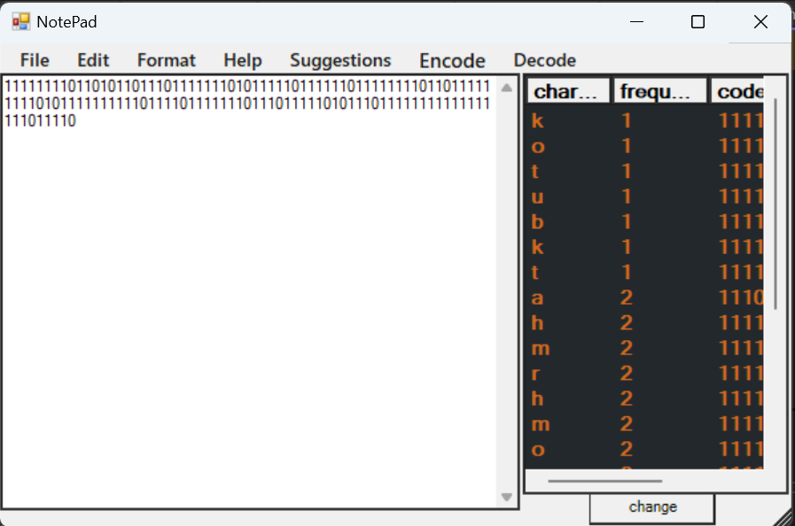This screenshot has height=526, width=795.
Task: Click the down arrow on the text scrollbar
Action: click(506, 497)
